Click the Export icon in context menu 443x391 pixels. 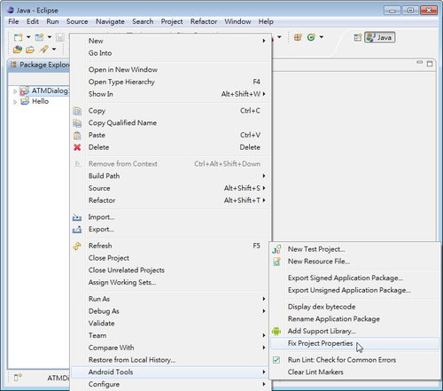coord(77,230)
